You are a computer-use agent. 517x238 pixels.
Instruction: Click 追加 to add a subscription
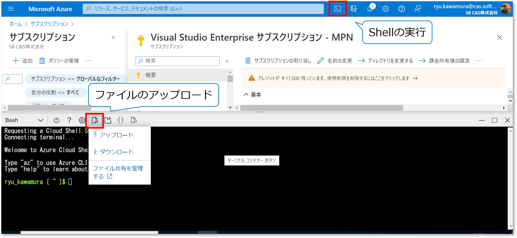(x=23, y=61)
